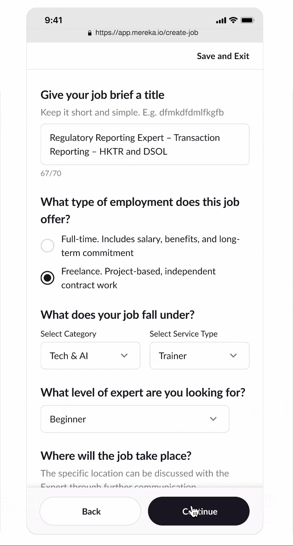293x546 pixels.
Task: Click the browser URL address bar
Action: (x=146, y=33)
